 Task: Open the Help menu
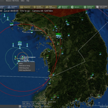(28, 1)
